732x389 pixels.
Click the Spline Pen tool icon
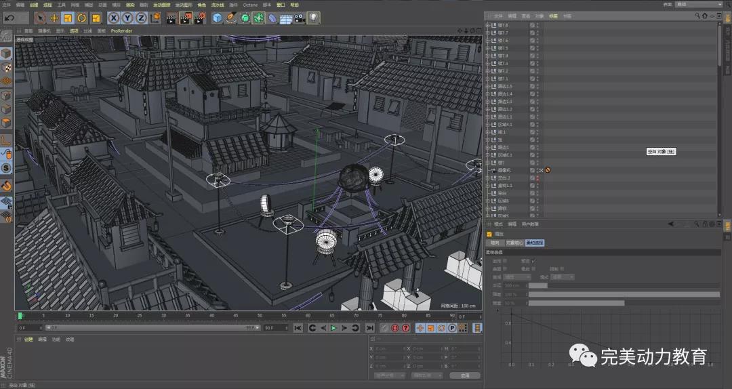coord(232,18)
